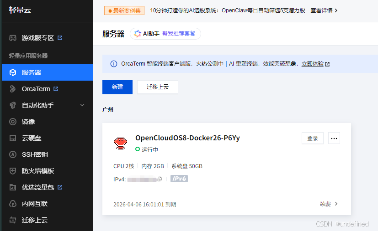
Task: Click 系统盘 50GB specification text
Action: 187,166
